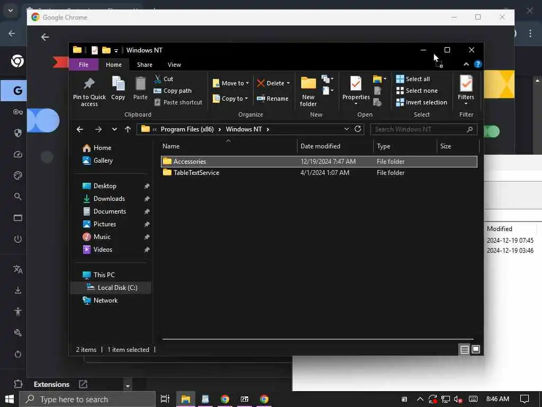This screenshot has height=407, width=542.
Task: Pin folder to Quick access
Action: tap(89, 91)
